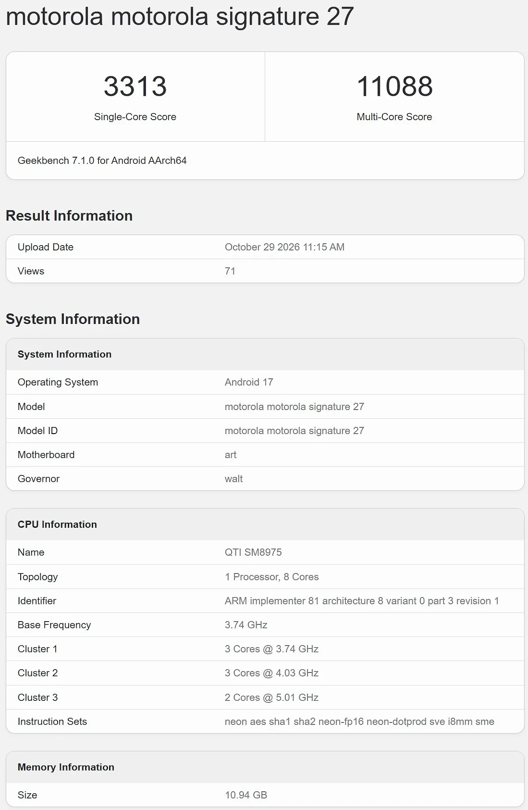528x810 pixels.
Task: Select the memory size '10.94 GB'
Action: pos(246,795)
